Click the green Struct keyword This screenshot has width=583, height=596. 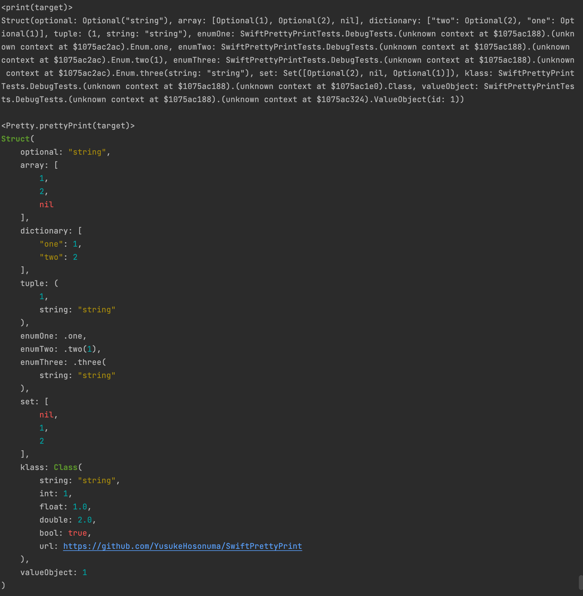(15, 139)
